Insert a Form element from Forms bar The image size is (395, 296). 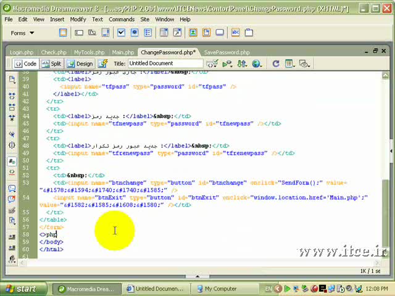click(63, 33)
